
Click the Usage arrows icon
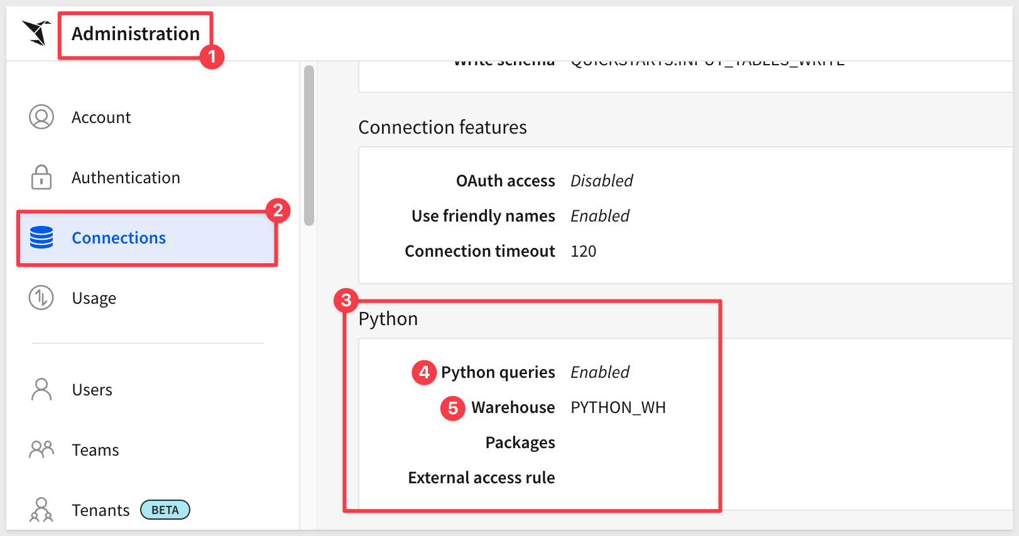click(x=41, y=298)
